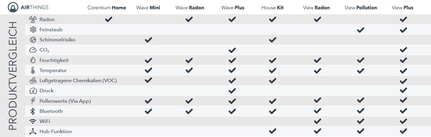Click the Druck gauge icon

coord(33,91)
